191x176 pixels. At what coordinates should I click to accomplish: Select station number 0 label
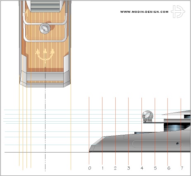pos(90,168)
